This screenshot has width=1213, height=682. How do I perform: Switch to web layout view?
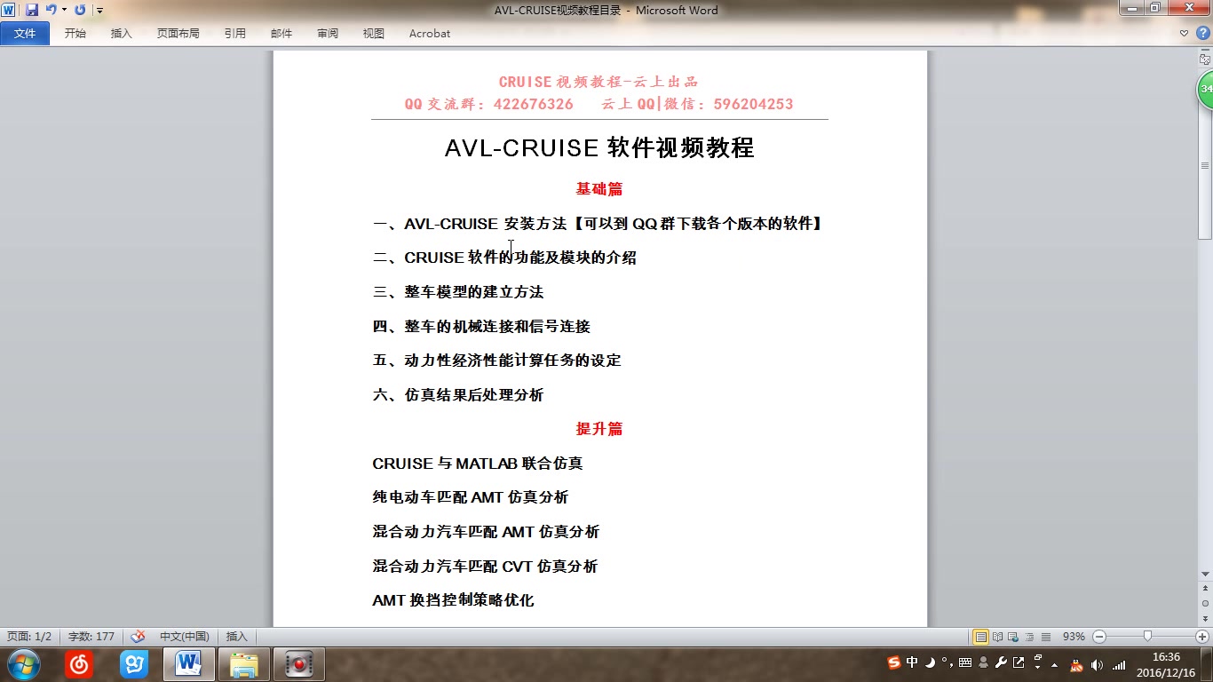(x=1013, y=637)
